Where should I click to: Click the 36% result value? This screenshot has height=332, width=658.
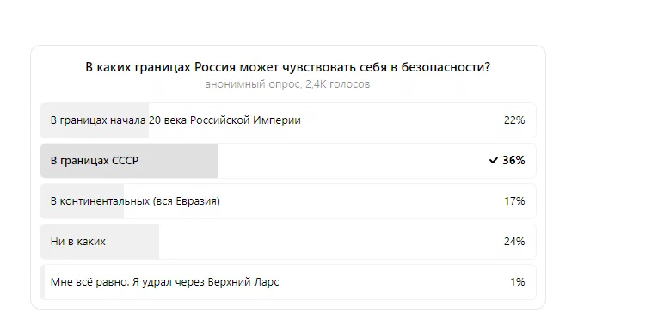[x=513, y=160]
